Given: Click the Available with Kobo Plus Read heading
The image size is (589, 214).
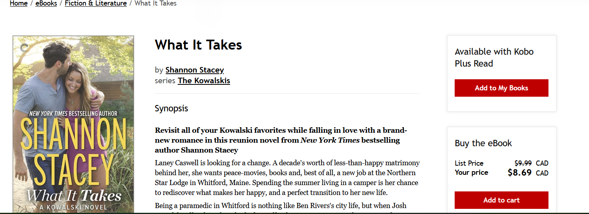Looking at the screenshot, I should pyautogui.click(x=494, y=57).
